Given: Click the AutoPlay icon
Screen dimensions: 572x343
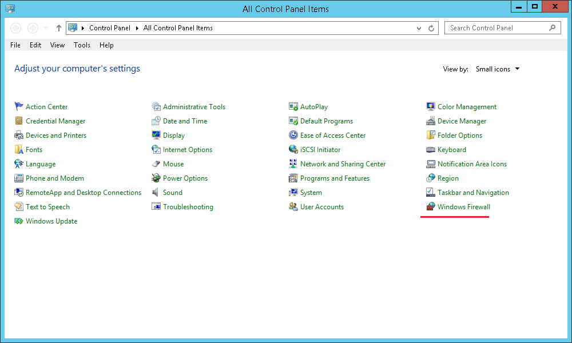Looking at the screenshot, I should pos(293,106).
